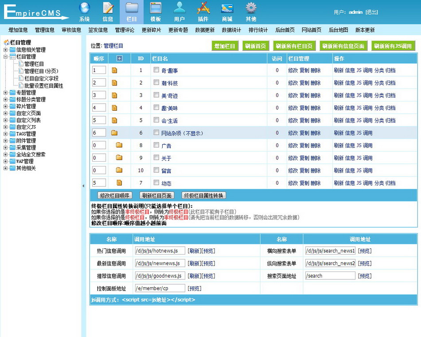The width and height of the screenshot is (421, 337).
Task: Click the folder icon in the 网站杂项 row
Action: pyautogui.click(x=114, y=132)
